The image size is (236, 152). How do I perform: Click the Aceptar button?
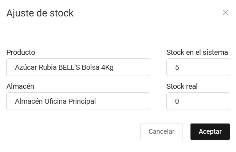tap(210, 132)
